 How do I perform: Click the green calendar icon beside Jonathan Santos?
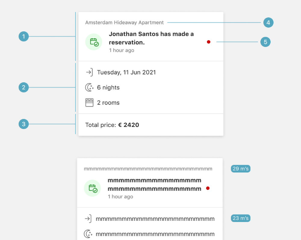click(94, 42)
